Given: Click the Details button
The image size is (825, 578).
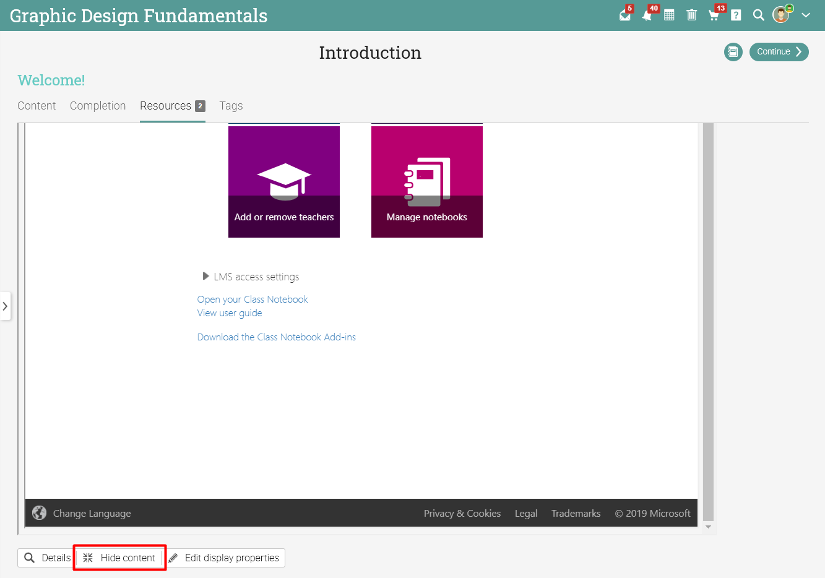Looking at the screenshot, I should [x=47, y=558].
